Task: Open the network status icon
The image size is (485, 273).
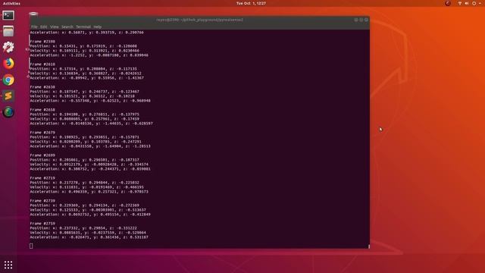Action: [x=460, y=3]
